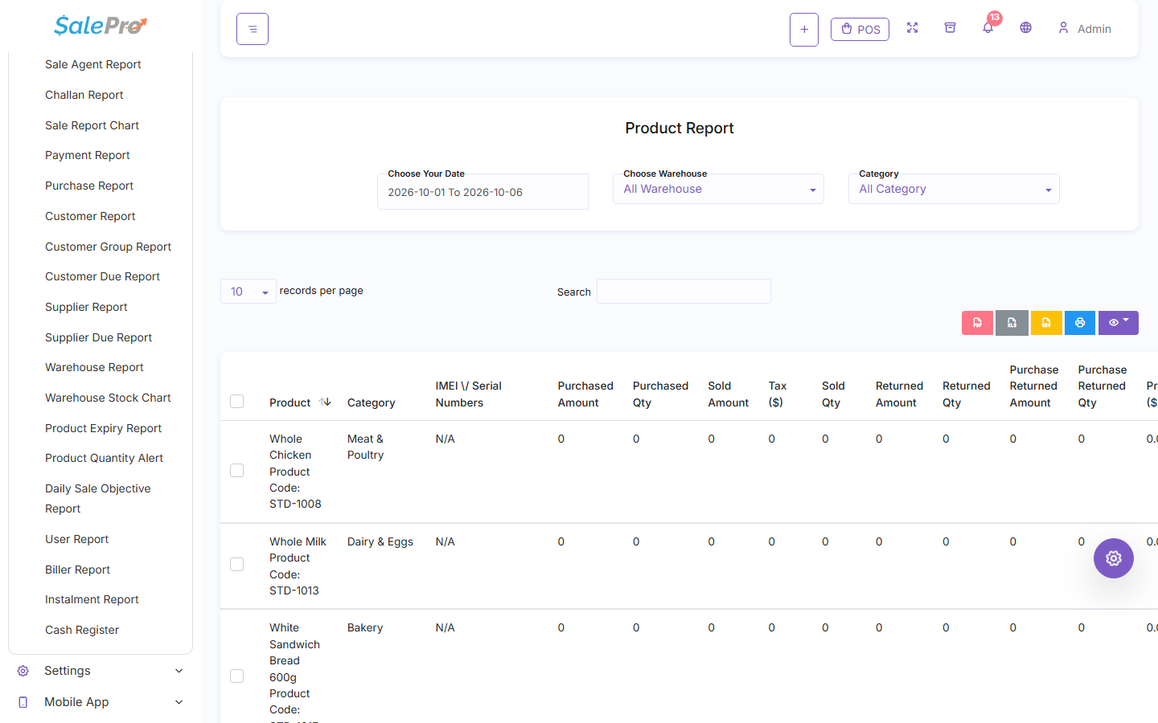Open the POS button
Viewport: 1158px width, 723px height.
click(860, 29)
